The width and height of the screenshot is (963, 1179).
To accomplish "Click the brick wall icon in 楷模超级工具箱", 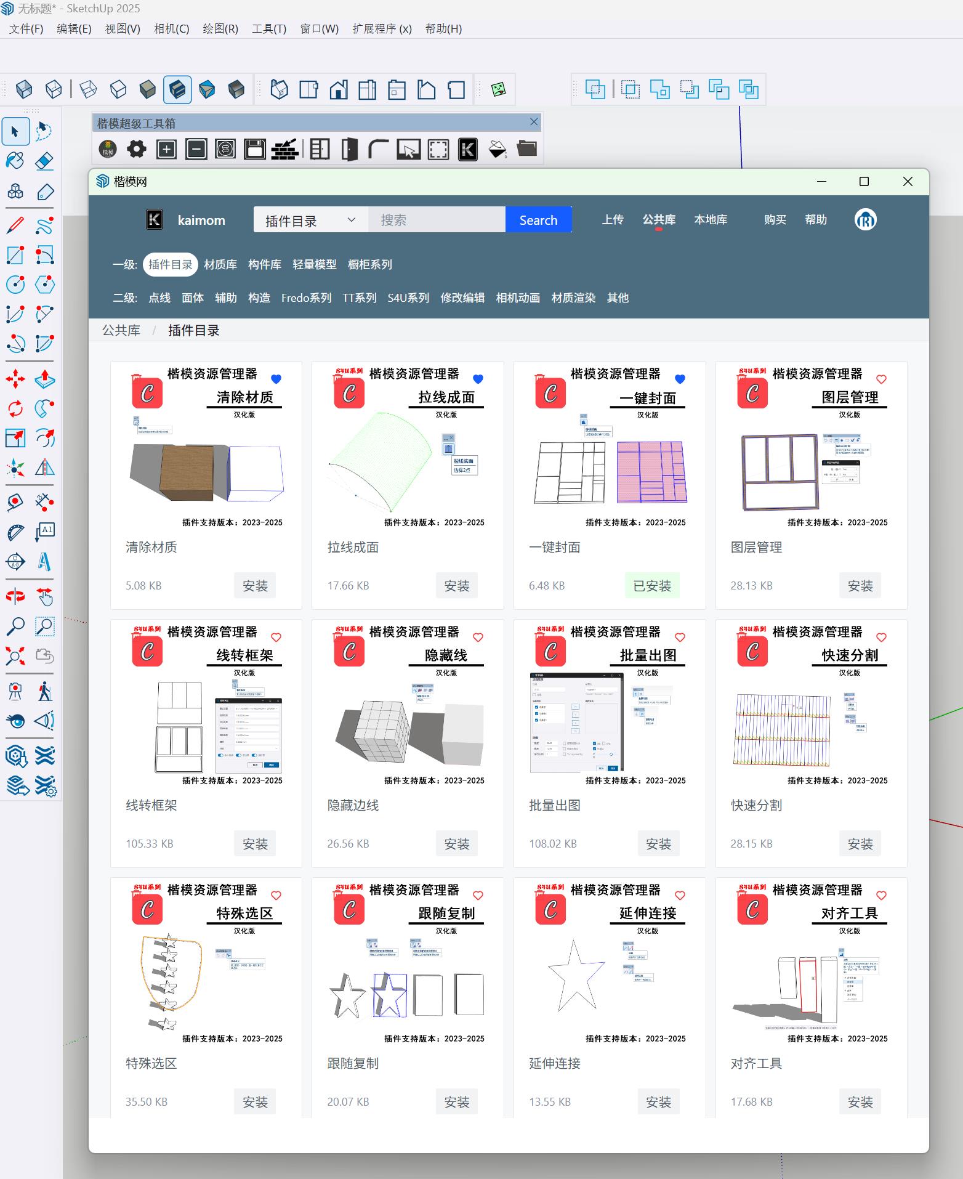I will click(x=284, y=149).
